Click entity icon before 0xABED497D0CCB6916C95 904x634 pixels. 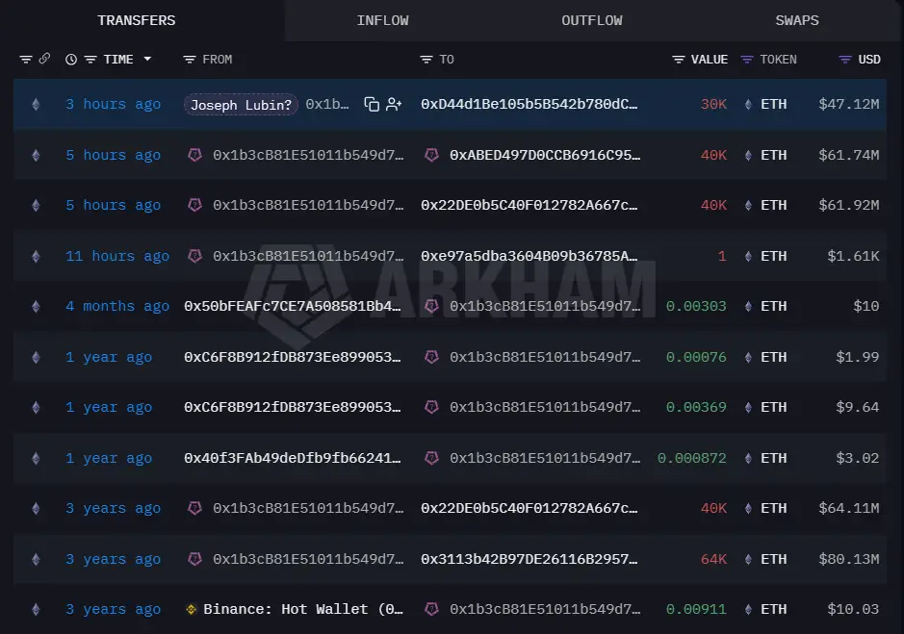[432, 155]
